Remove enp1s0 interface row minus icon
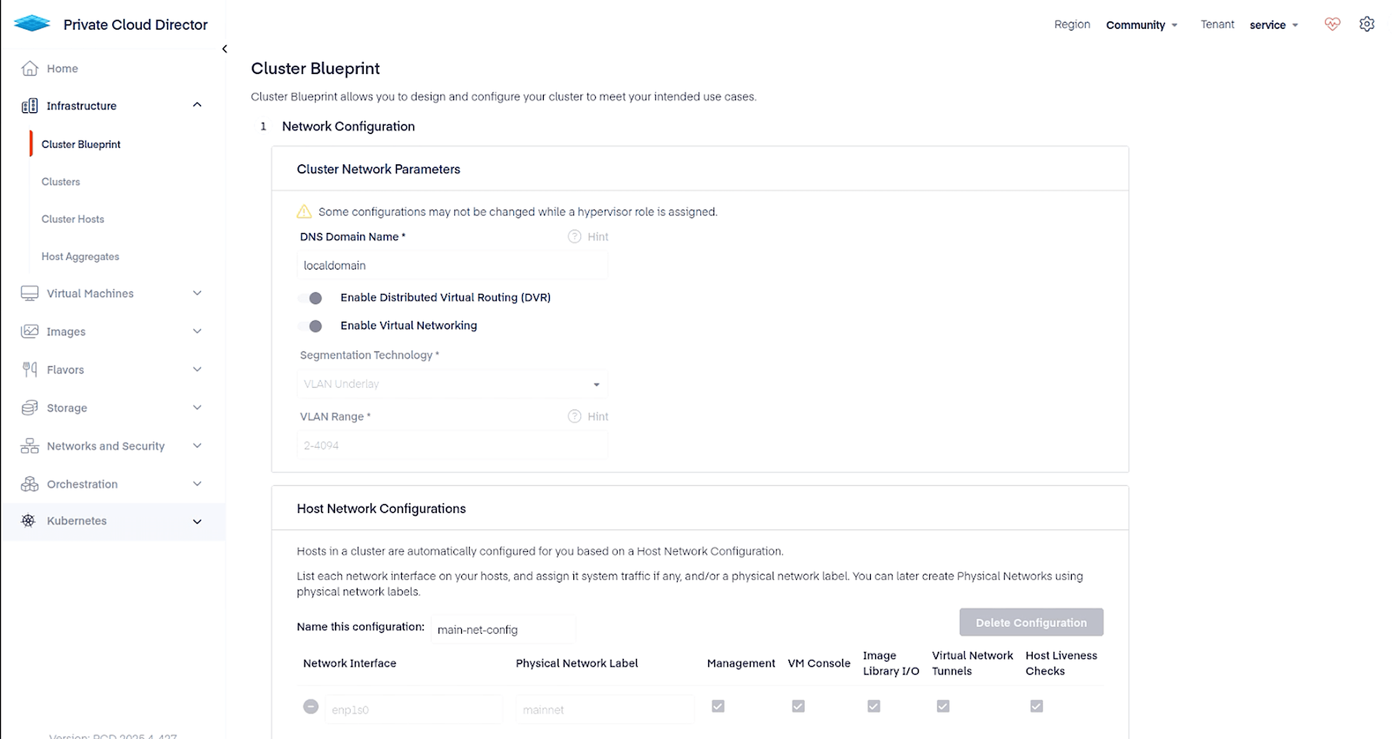This screenshot has height=739, width=1392. pos(311,706)
